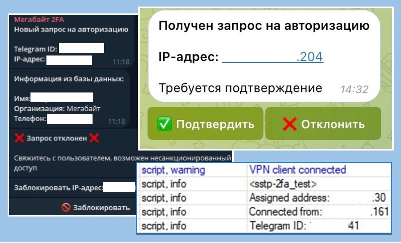Click 'script, info' cell beside Assigned address
This screenshot has width=401, height=243.
pyautogui.click(x=164, y=198)
